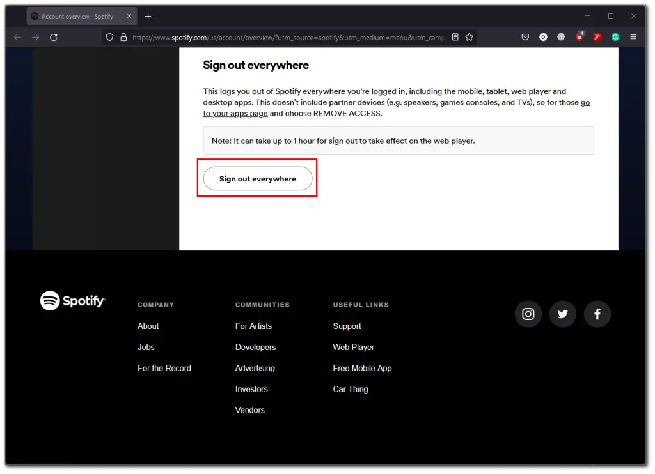Open a new tab with plus
The height and width of the screenshot is (474, 655).
[148, 16]
